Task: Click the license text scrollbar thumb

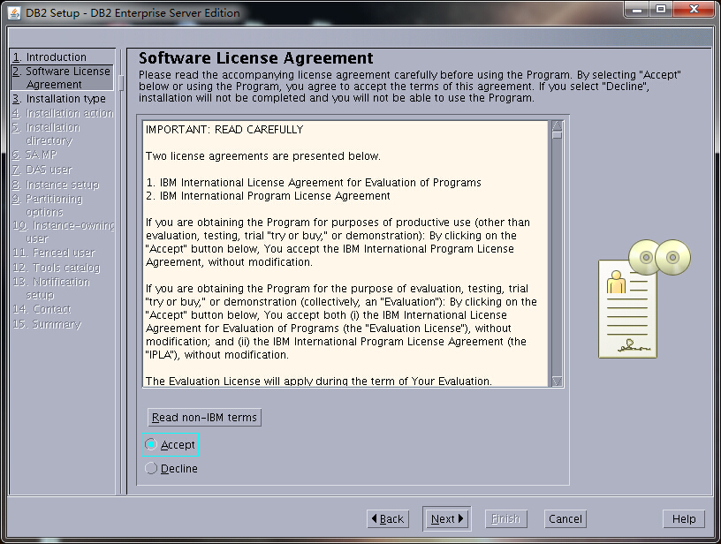Action: (x=557, y=135)
